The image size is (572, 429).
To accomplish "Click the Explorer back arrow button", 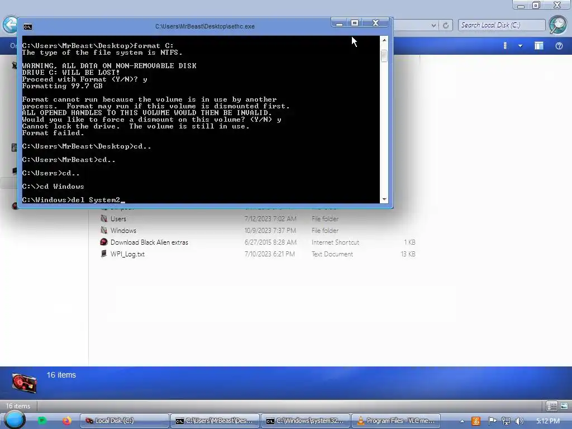I will click(10, 25).
